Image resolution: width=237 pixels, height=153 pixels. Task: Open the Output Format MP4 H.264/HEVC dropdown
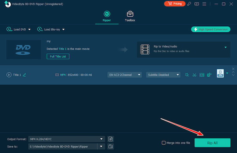point(66,139)
